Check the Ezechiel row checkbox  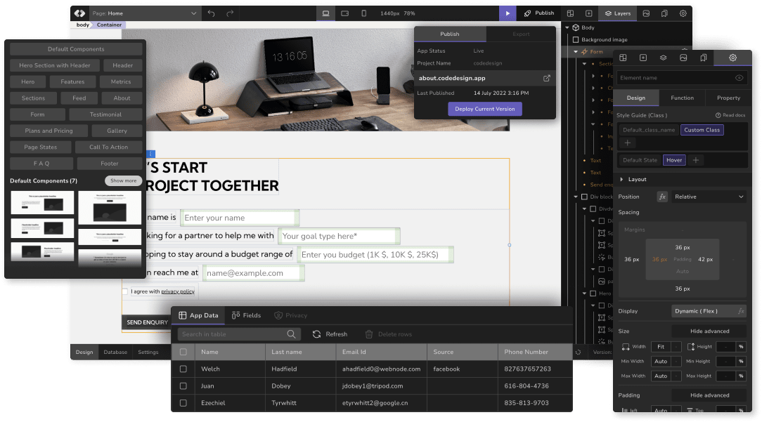point(183,403)
